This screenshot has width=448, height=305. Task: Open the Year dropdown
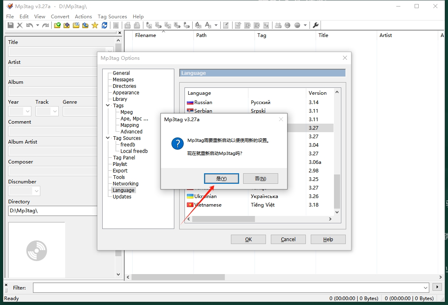tap(28, 111)
